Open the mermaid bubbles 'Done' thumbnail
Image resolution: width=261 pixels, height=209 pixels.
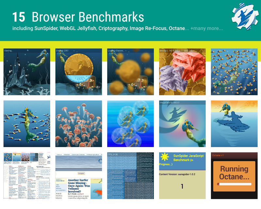pos(130,124)
